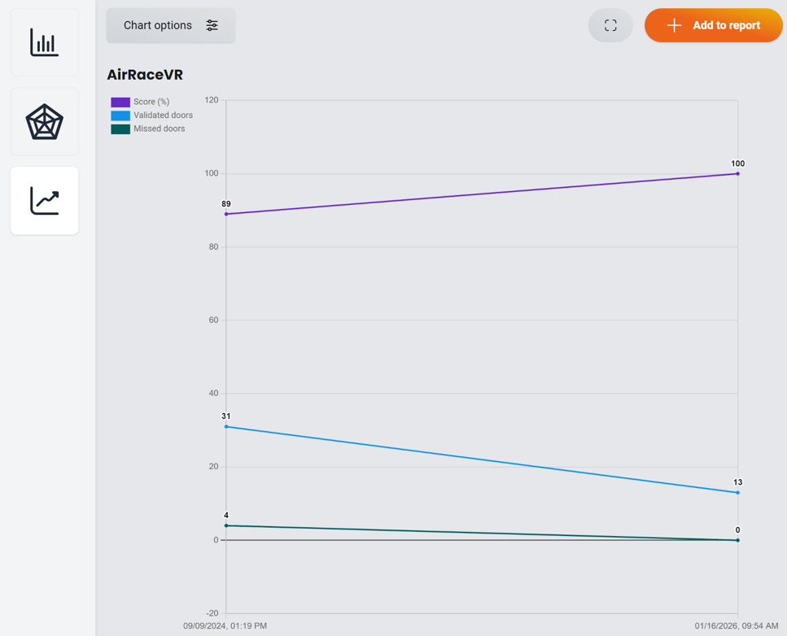787x636 pixels.
Task: Switch to the radar chart view
Action: pyautogui.click(x=44, y=122)
